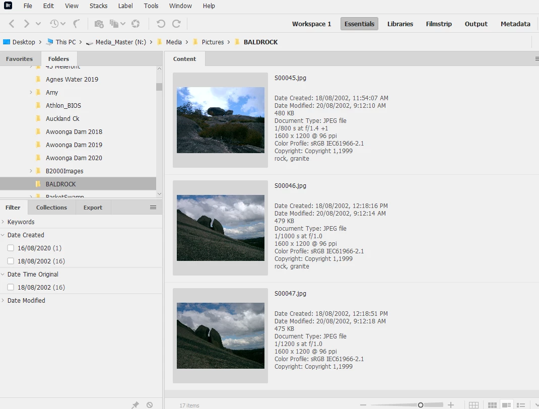Switch to the Output workspace
The image size is (539, 409).
(x=476, y=24)
